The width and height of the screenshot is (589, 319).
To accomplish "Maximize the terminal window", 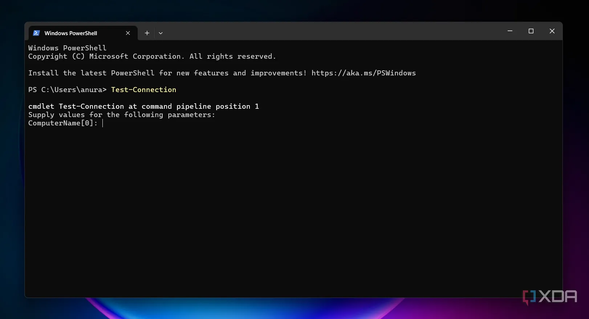I will pyautogui.click(x=531, y=31).
